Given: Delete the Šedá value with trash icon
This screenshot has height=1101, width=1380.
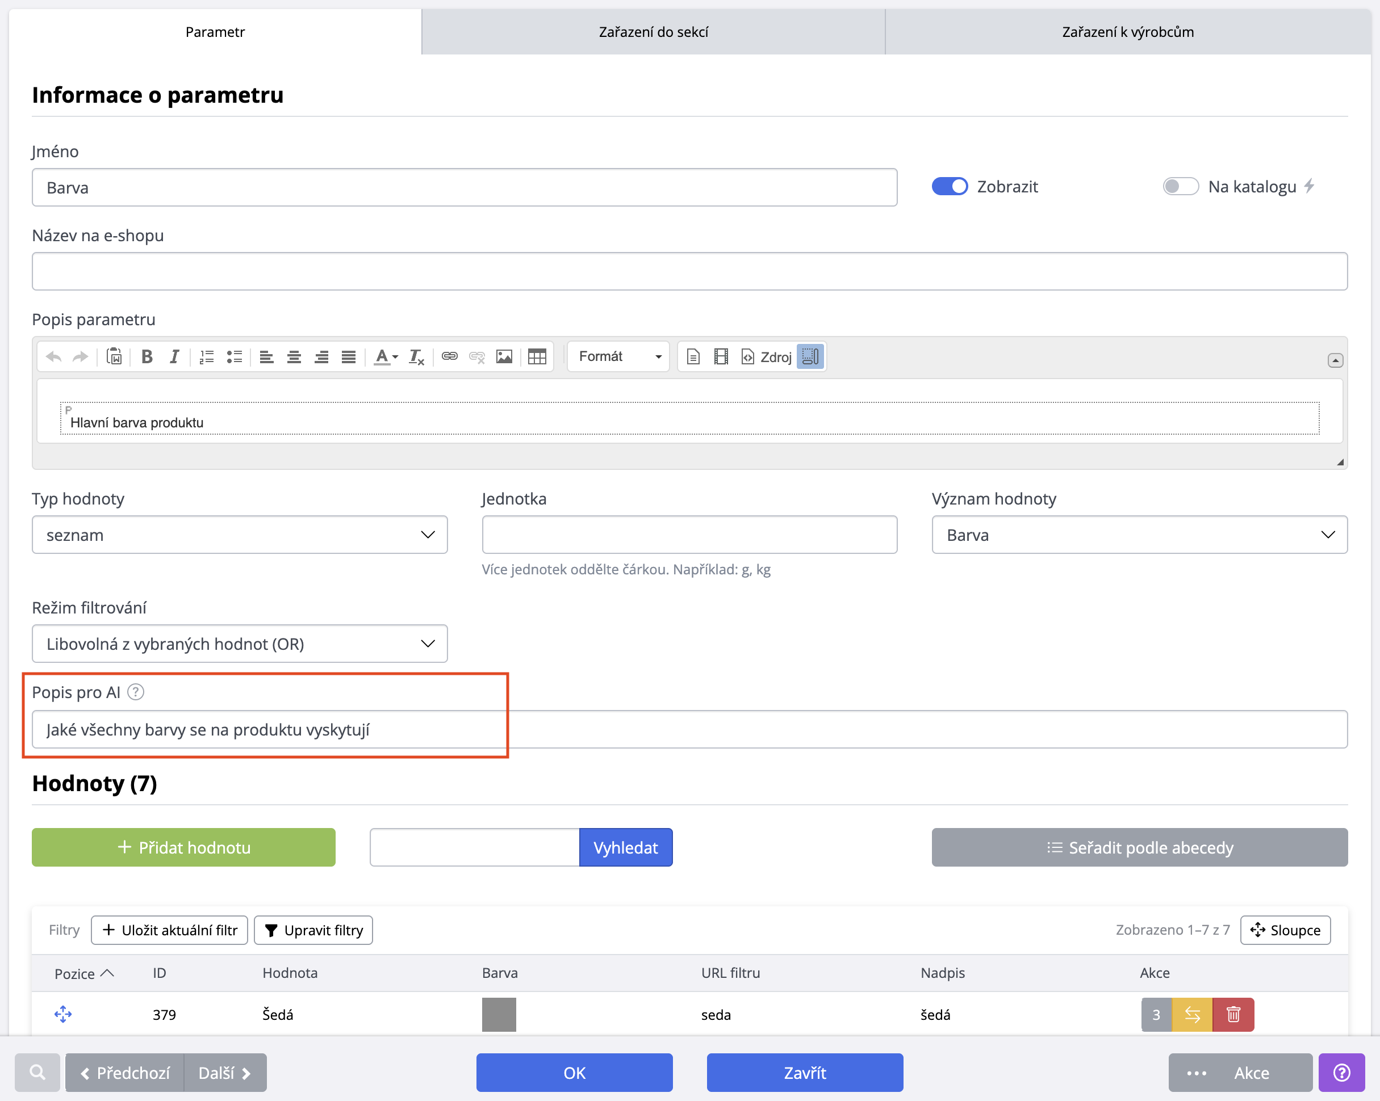Looking at the screenshot, I should tap(1233, 1014).
